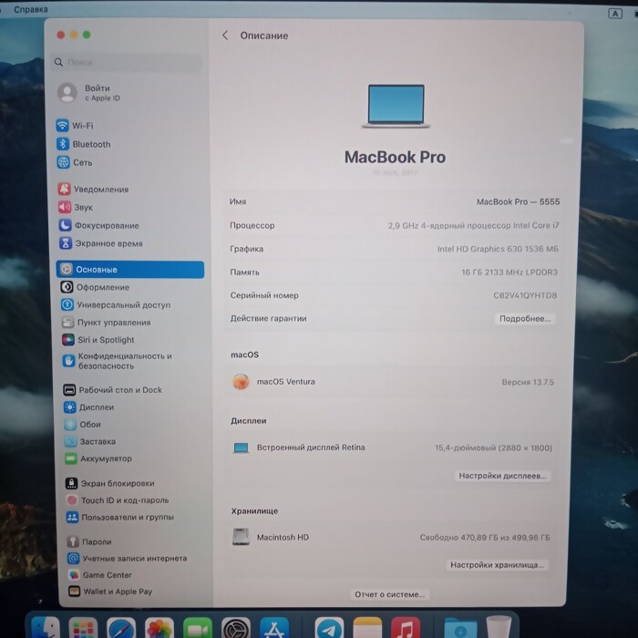638x638 pixels.
Task: Open Пользователи и группы settings
Action: pos(120,517)
